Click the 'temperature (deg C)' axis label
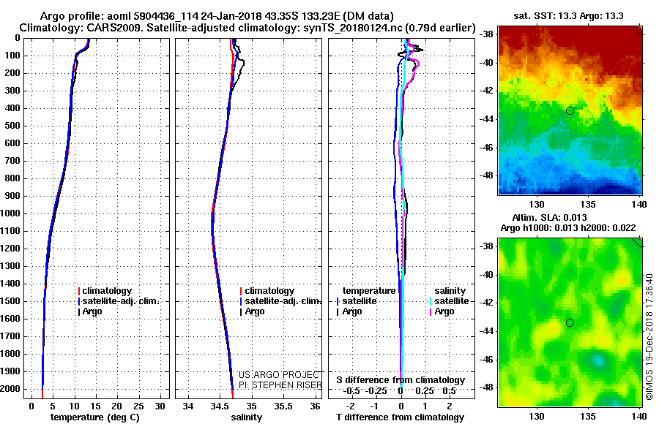 point(95,417)
